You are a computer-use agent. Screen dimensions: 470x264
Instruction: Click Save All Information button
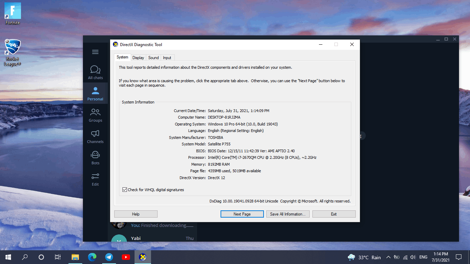coord(288,214)
